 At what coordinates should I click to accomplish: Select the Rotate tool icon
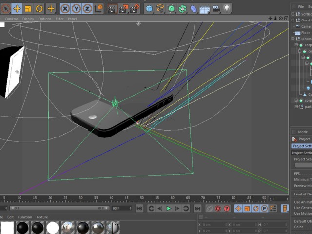[x=39, y=9]
